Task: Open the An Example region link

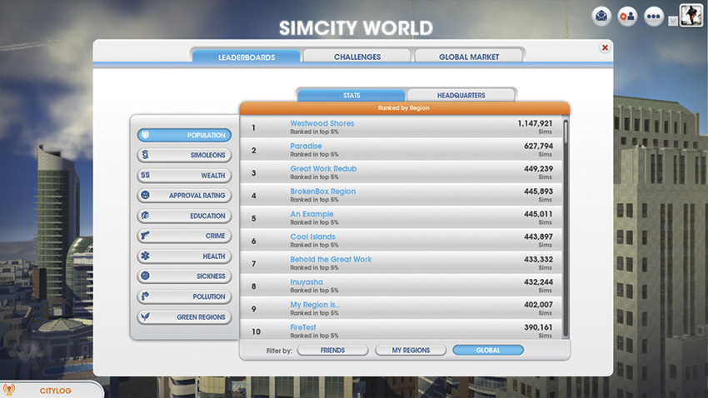Action: pyautogui.click(x=312, y=214)
